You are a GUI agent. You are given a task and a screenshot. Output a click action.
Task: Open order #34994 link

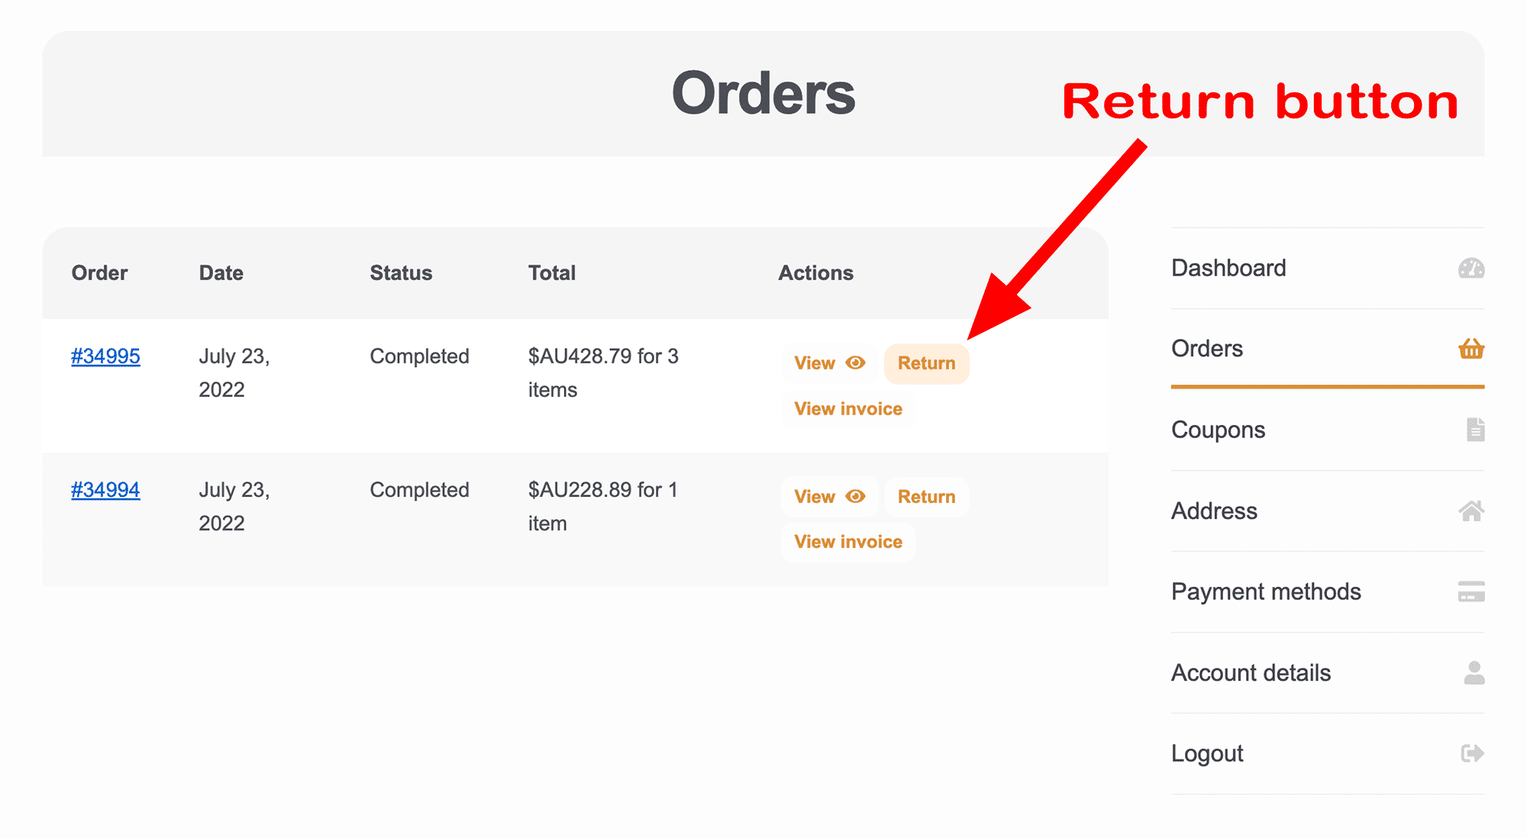(105, 490)
